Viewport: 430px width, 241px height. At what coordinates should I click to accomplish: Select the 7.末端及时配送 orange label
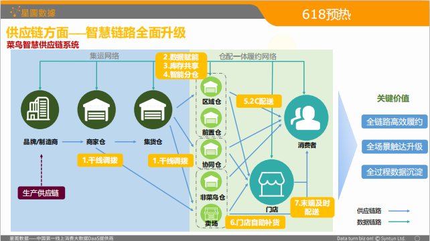click(312, 208)
